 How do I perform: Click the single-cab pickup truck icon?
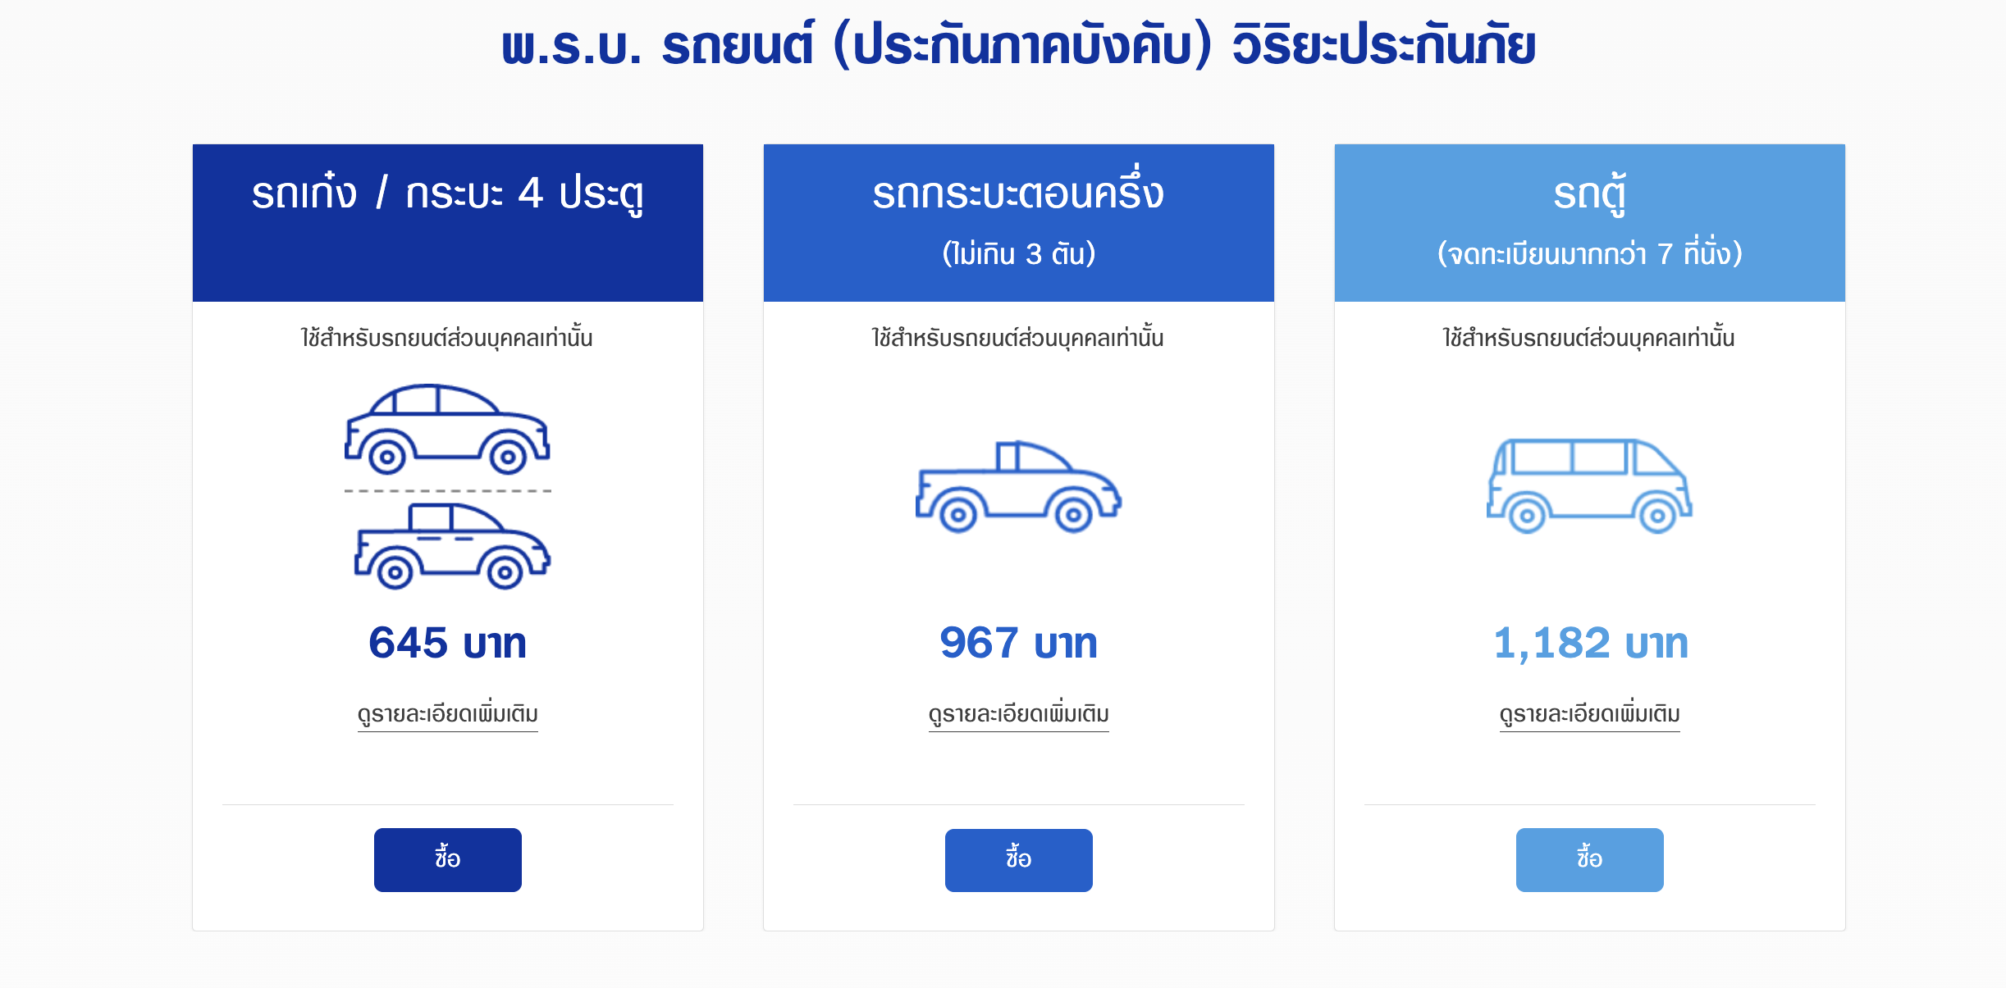tap(1018, 487)
